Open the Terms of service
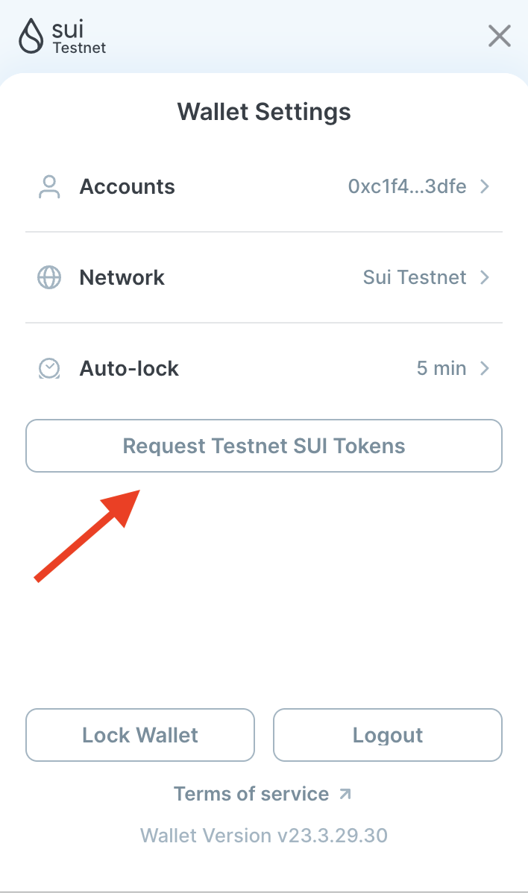Image resolution: width=528 pixels, height=893 pixels. (x=251, y=794)
